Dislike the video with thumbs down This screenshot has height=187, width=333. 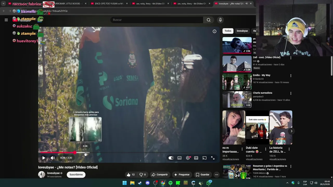143,175
